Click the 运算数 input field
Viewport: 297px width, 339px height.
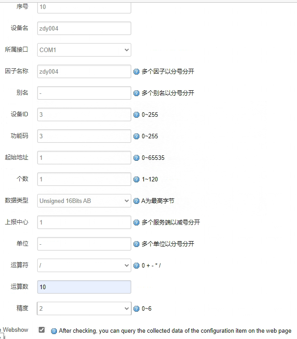click(x=84, y=287)
